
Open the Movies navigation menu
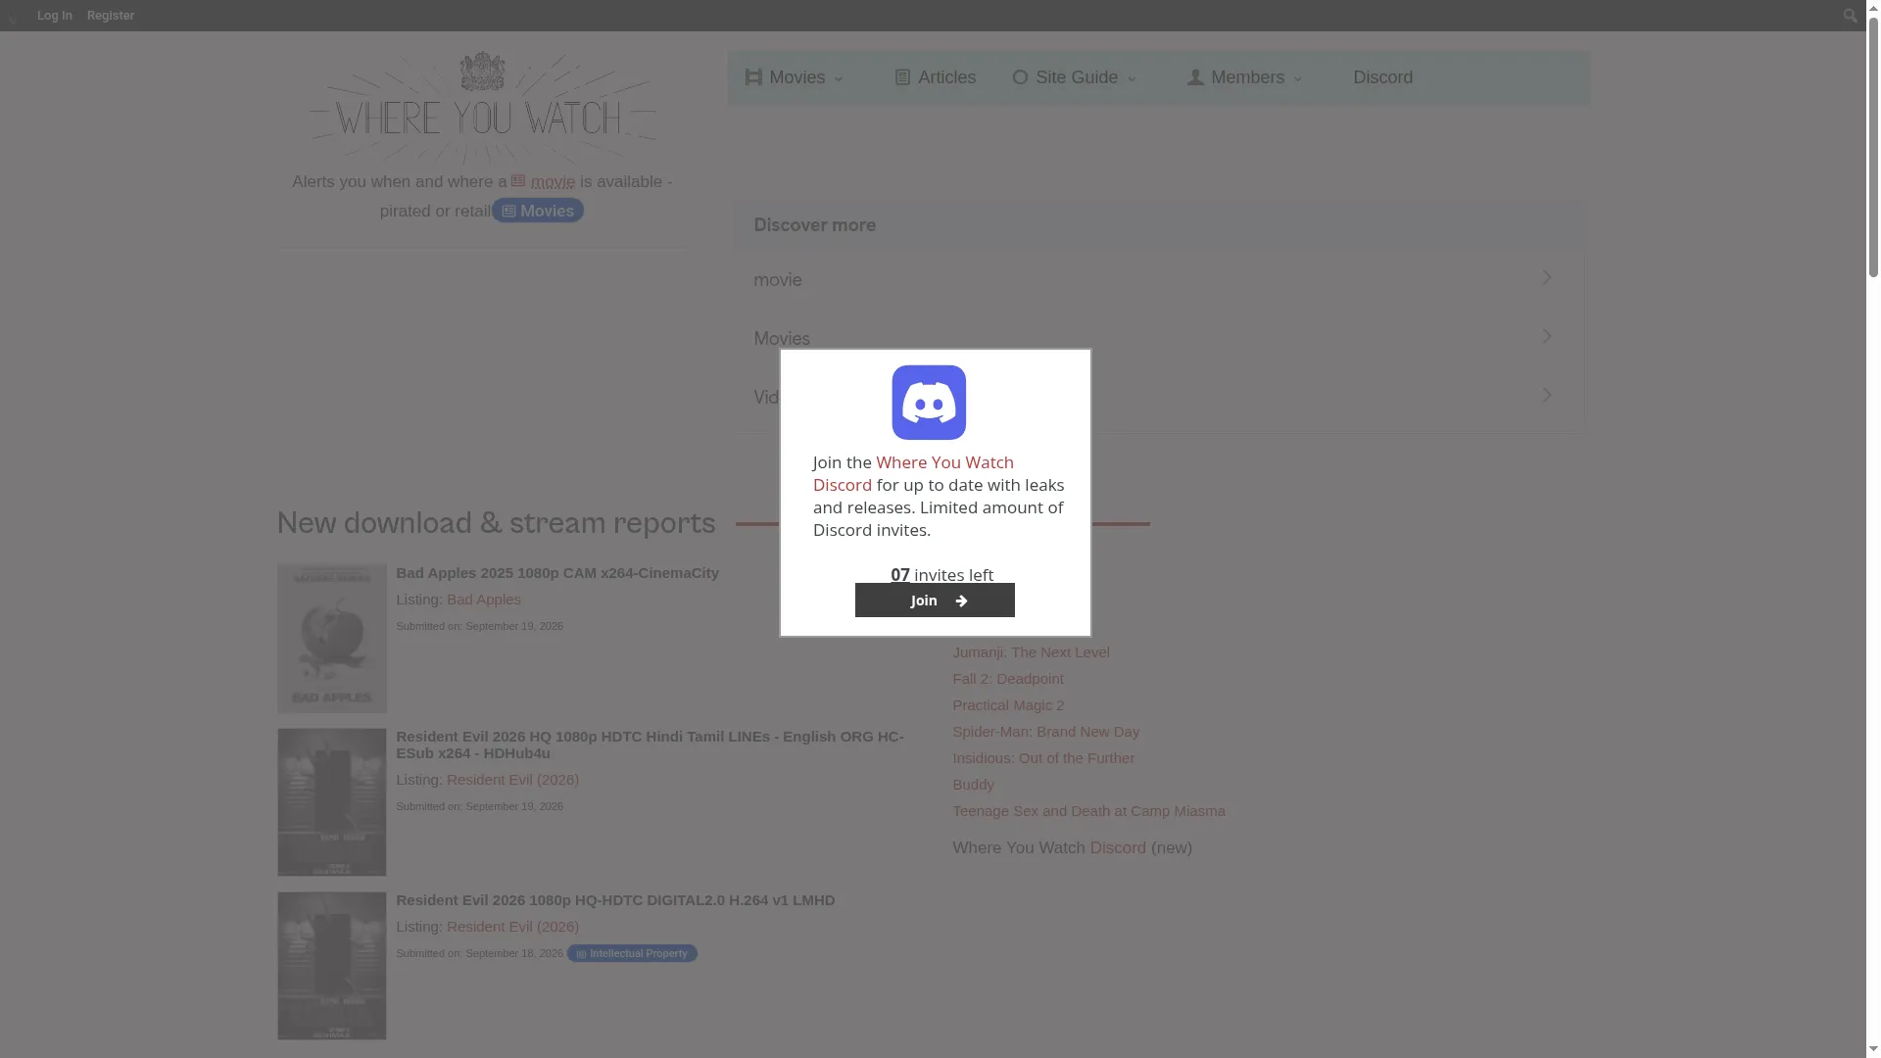click(x=795, y=77)
